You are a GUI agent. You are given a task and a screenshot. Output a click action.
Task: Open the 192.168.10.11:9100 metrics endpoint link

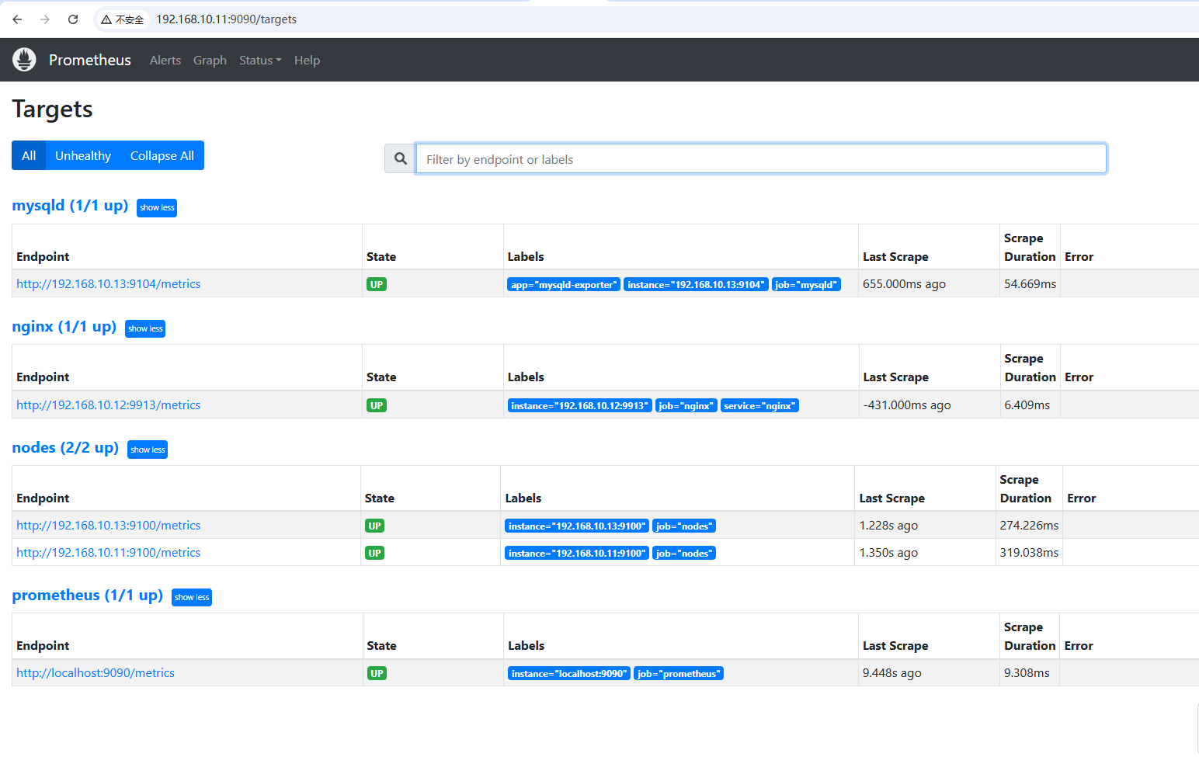point(109,553)
